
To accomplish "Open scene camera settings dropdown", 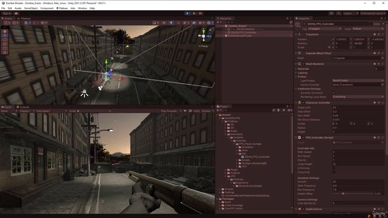I will [201, 23].
